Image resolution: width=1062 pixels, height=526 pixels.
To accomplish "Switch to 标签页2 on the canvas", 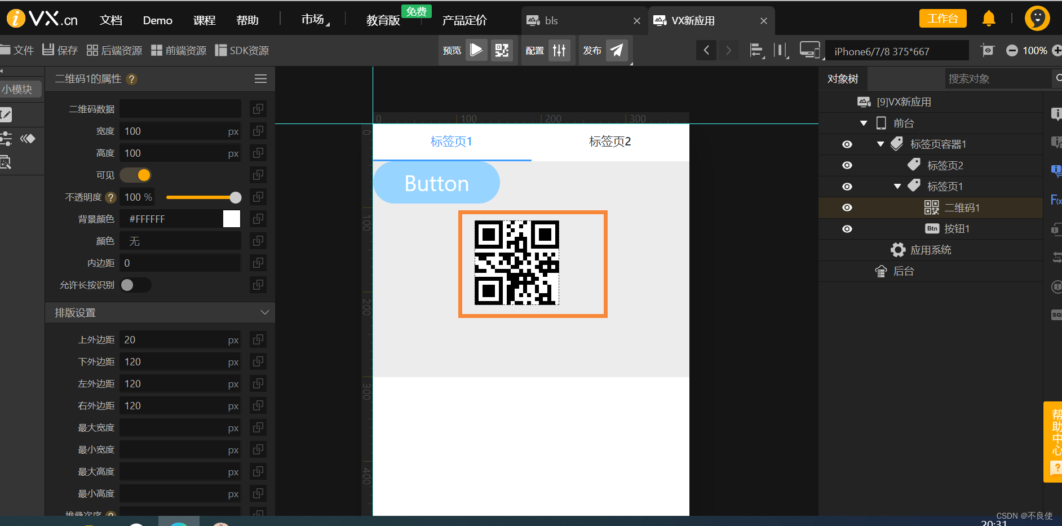I will coord(610,142).
